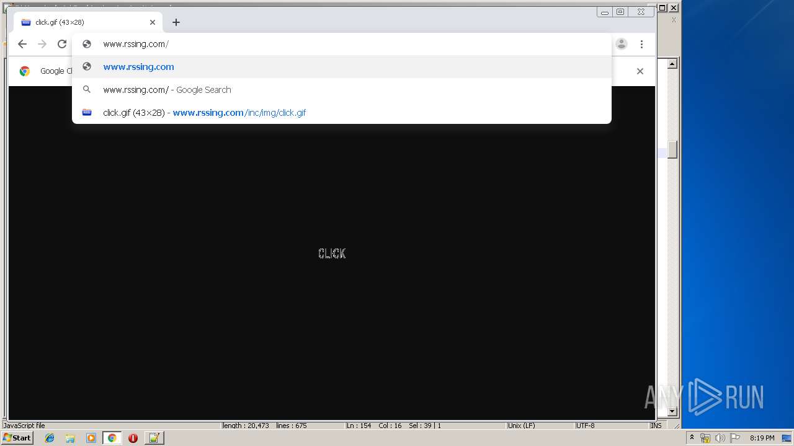Screen dimensions: 794x446
Task: Restore the Chrome window size
Action: pos(620,12)
